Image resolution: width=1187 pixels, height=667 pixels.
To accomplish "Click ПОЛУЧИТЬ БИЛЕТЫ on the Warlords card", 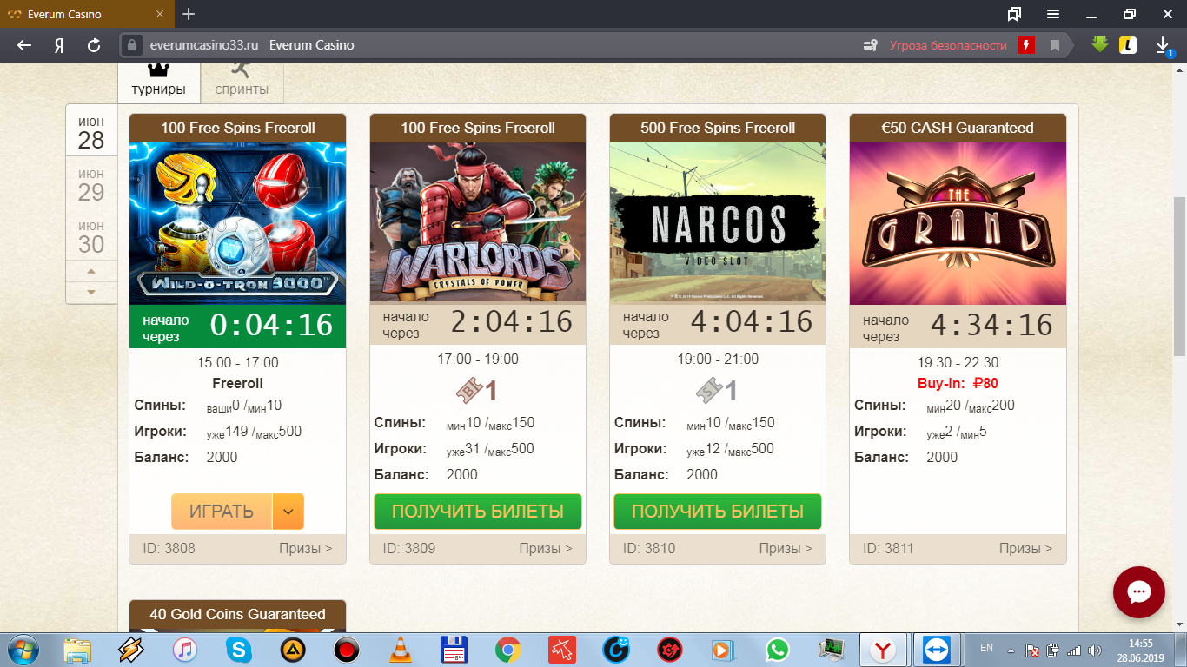I will coord(478,512).
